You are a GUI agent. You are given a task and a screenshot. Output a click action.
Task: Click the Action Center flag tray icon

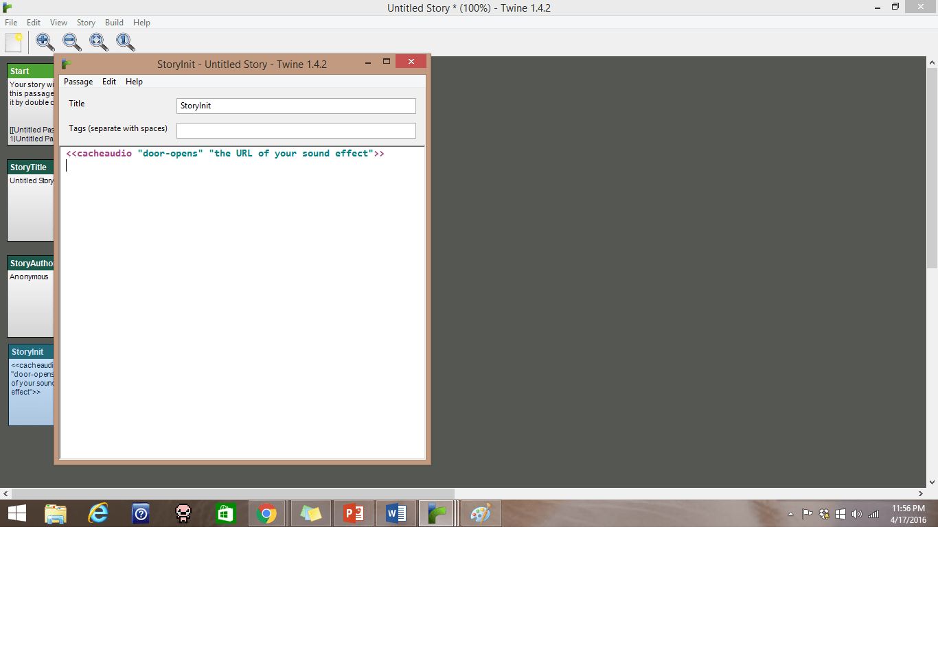pos(808,514)
